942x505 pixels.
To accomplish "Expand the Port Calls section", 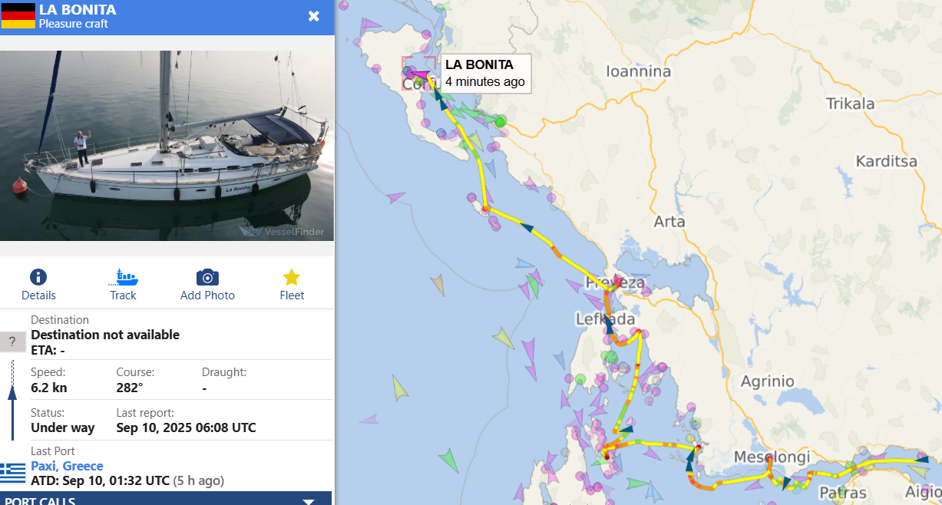I will (309, 501).
